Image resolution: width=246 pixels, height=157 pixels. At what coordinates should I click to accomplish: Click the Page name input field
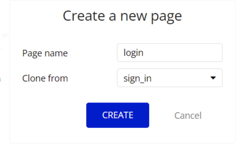[x=170, y=53]
